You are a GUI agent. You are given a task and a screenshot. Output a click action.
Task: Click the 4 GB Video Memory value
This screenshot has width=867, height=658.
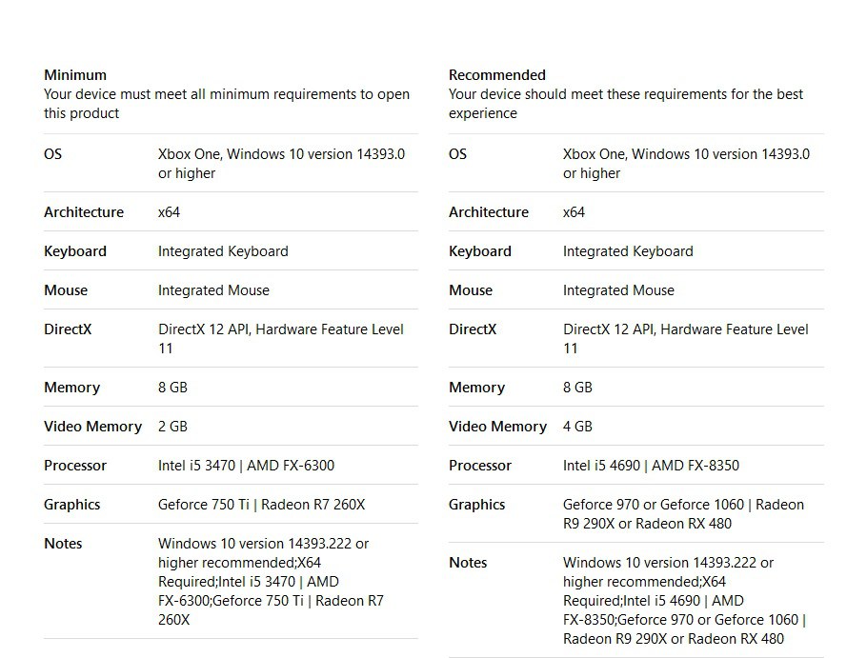pos(577,427)
